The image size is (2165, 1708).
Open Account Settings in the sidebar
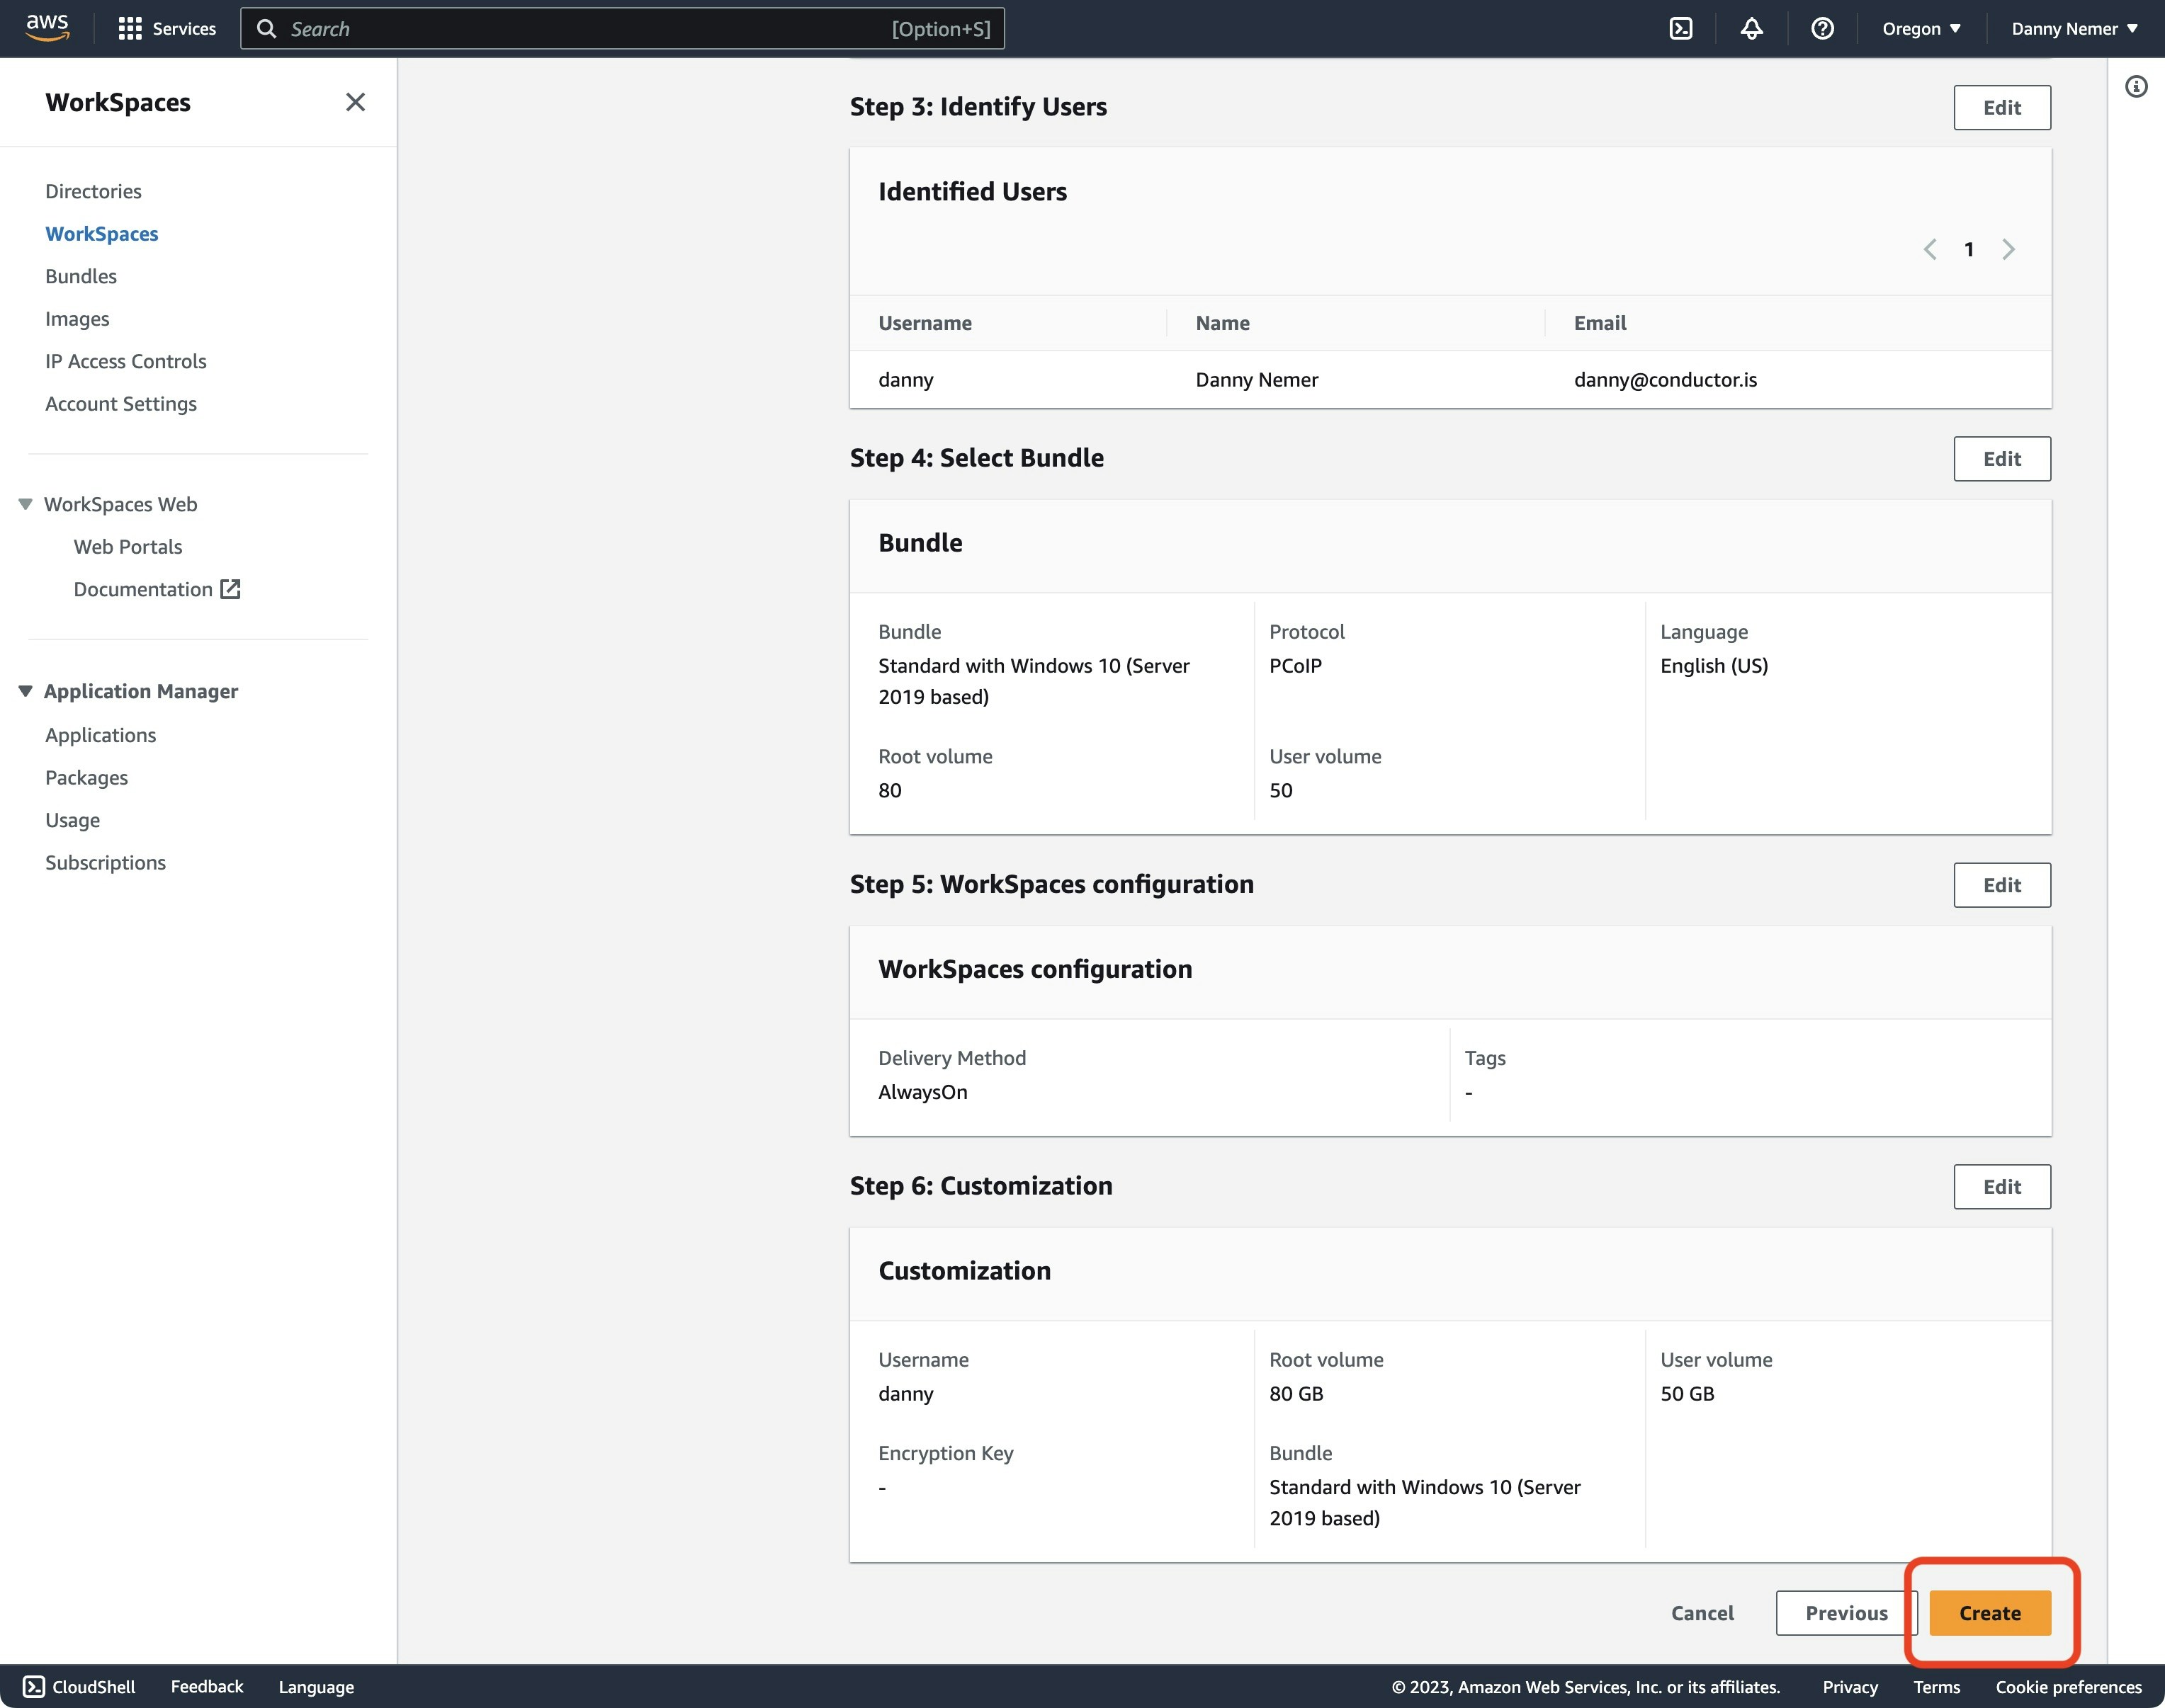(121, 404)
